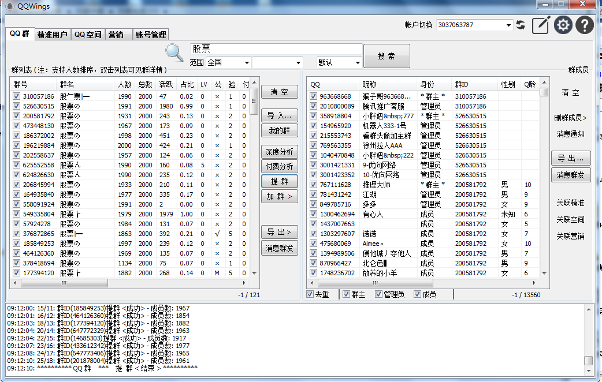Click the 关联精准 link
Viewport: 602px width, 382px height.
click(570, 203)
